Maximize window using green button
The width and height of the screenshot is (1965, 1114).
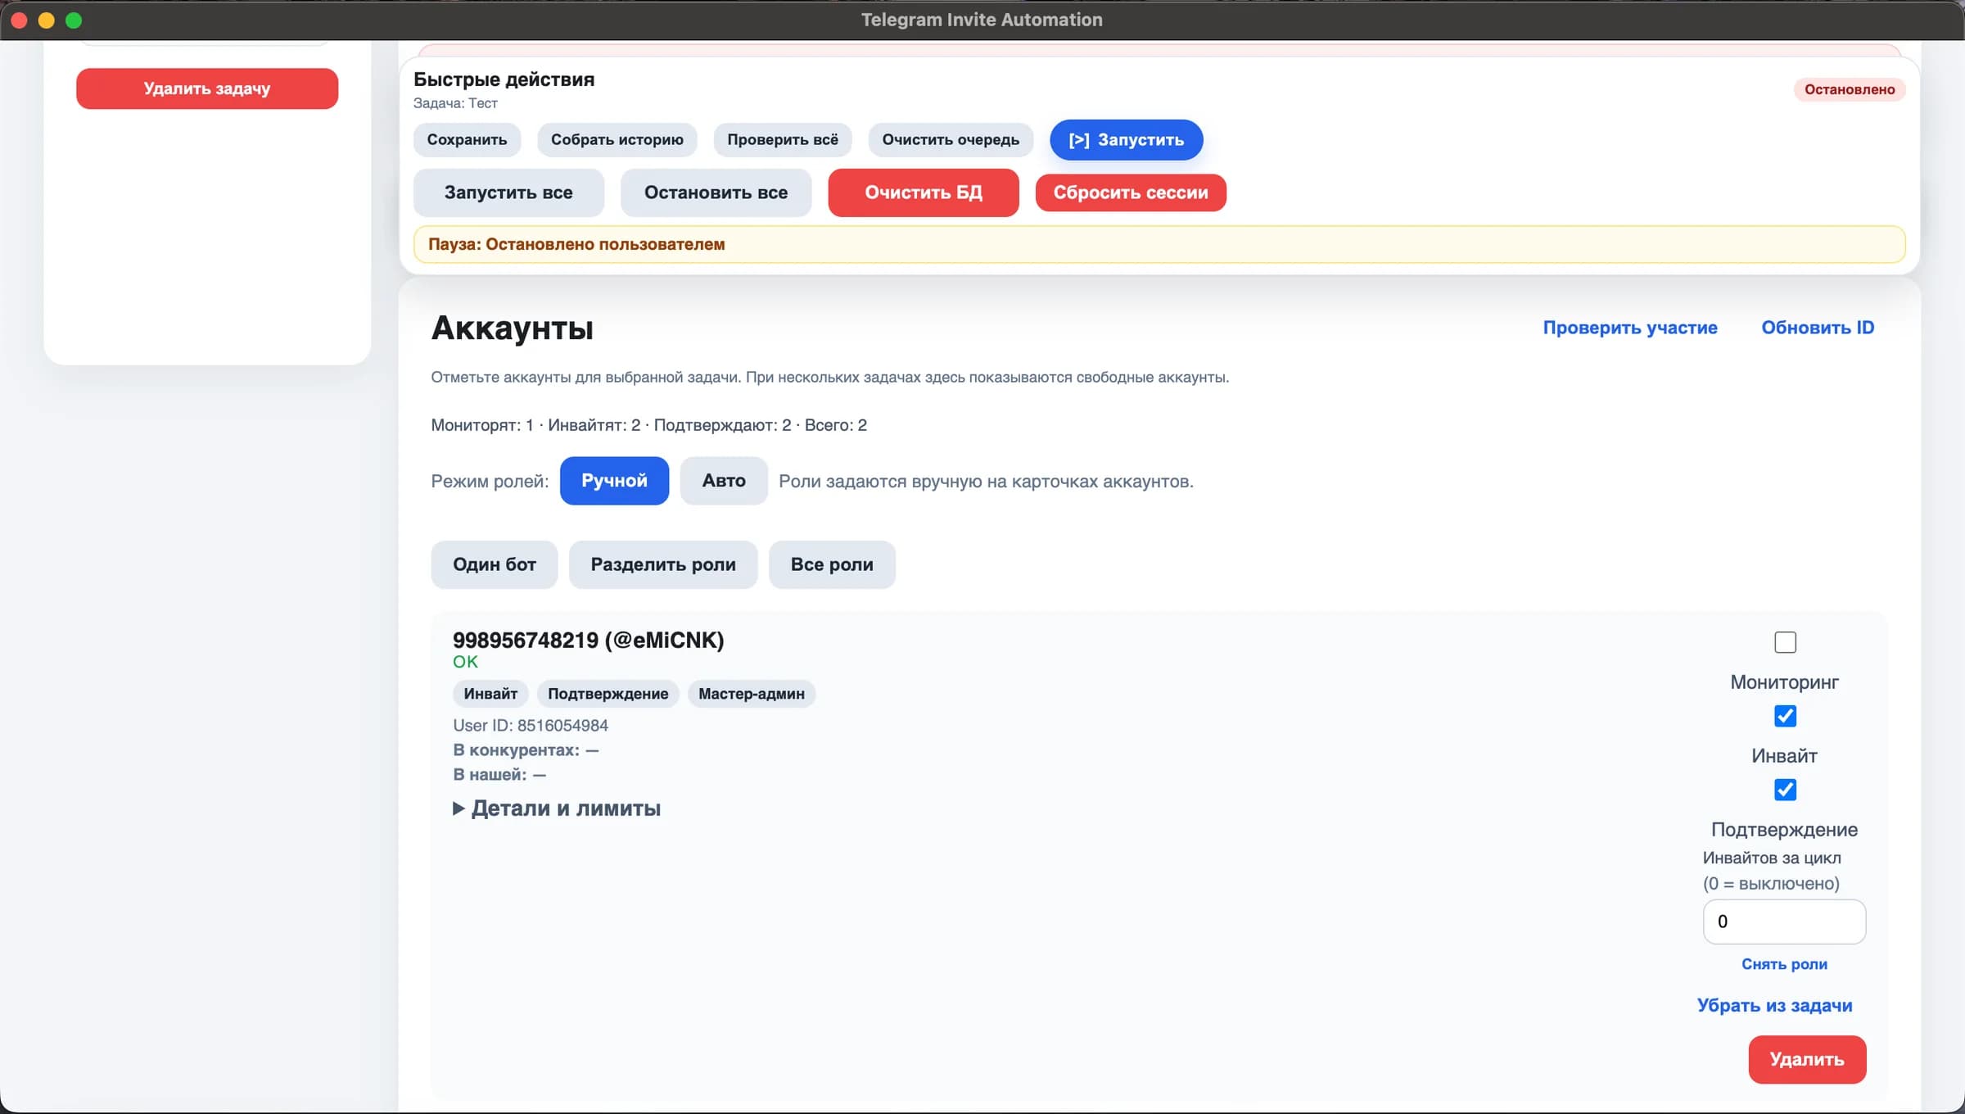click(74, 20)
